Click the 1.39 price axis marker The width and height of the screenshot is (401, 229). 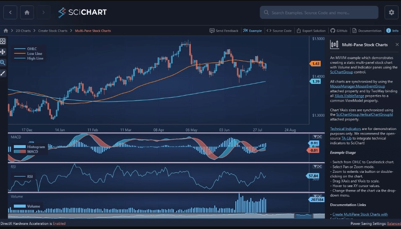(x=315, y=81)
